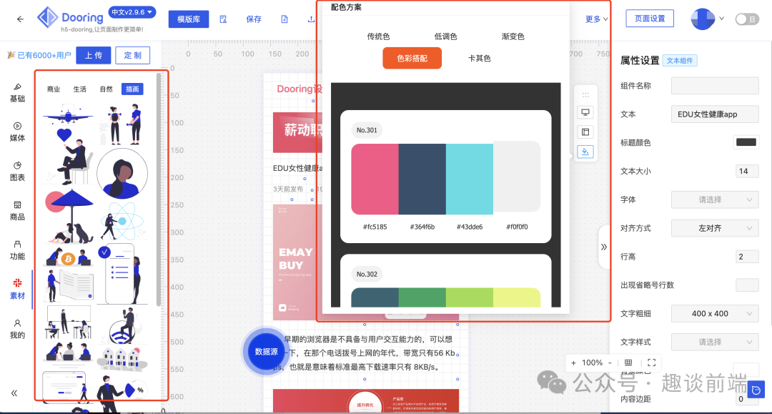Open the 对齐方式 alignment dropdown showing 左对齐

coord(715,228)
